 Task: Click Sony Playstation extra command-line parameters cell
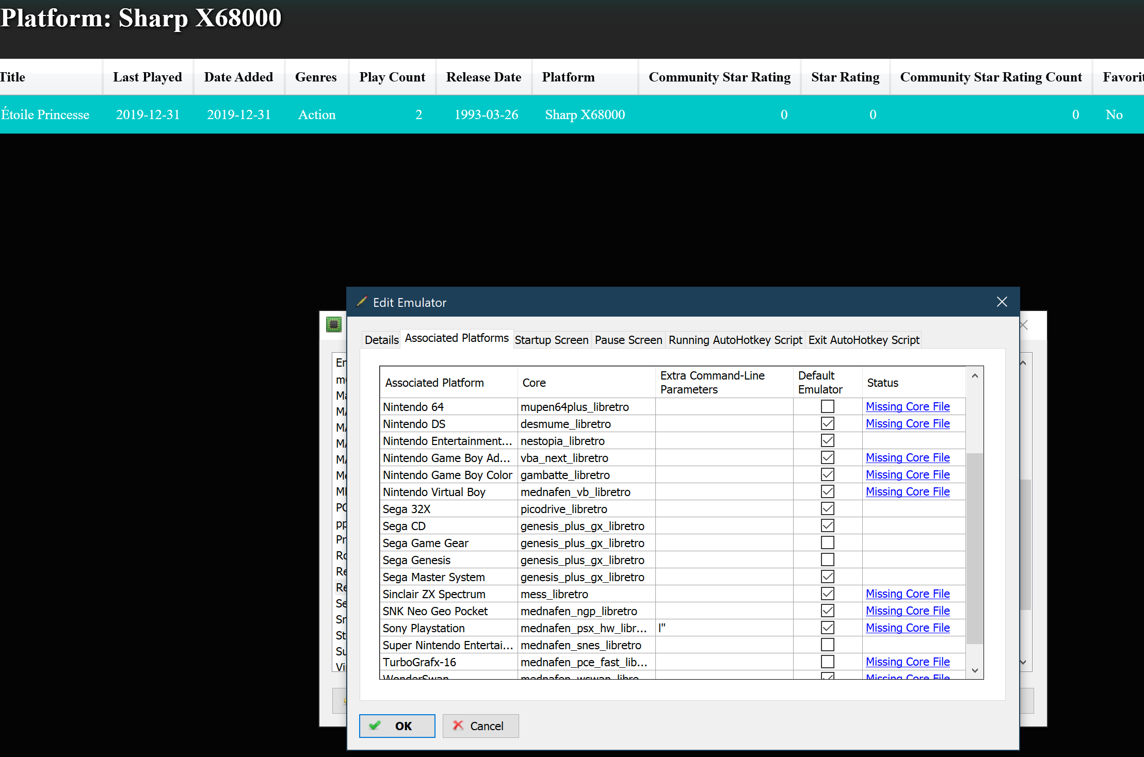pos(724,628)
